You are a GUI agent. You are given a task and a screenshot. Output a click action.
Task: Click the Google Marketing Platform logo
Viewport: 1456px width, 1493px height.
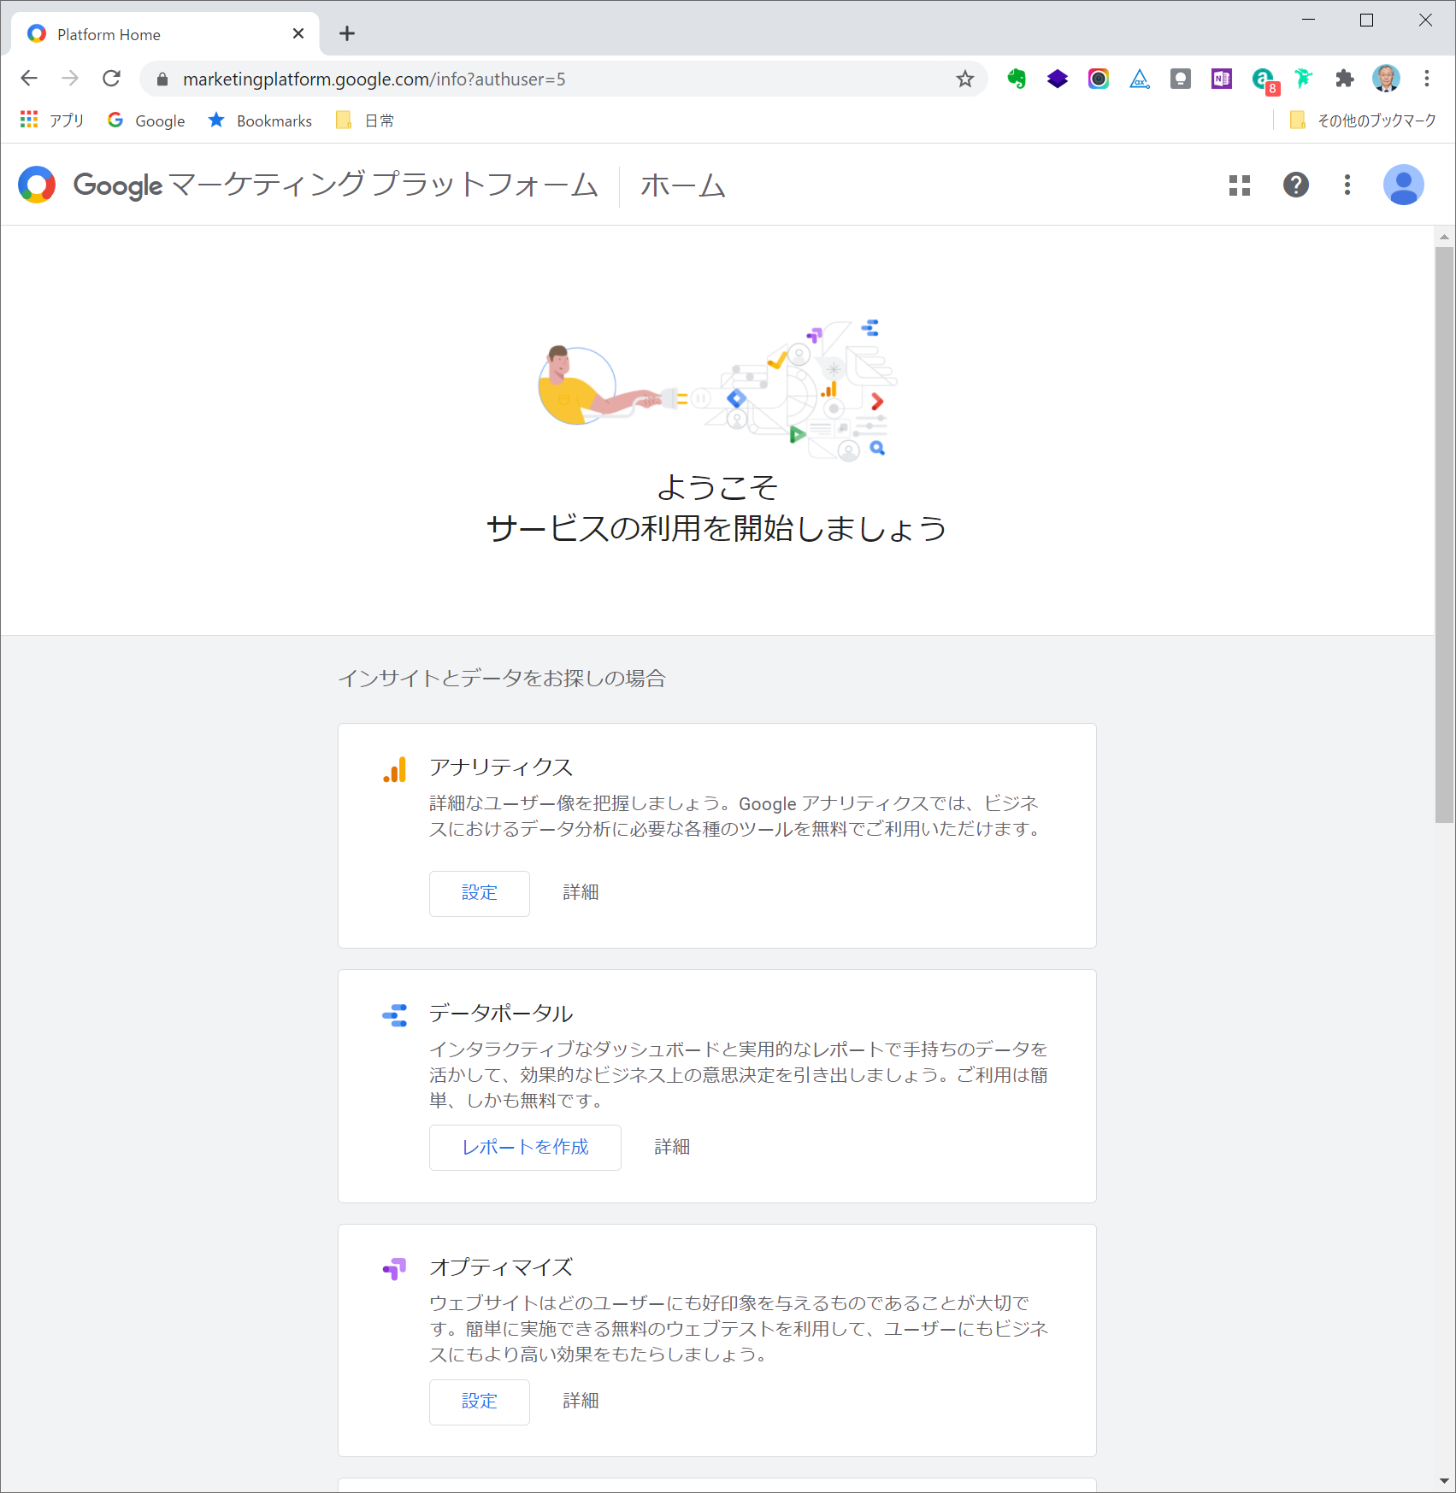click(37, 185)
